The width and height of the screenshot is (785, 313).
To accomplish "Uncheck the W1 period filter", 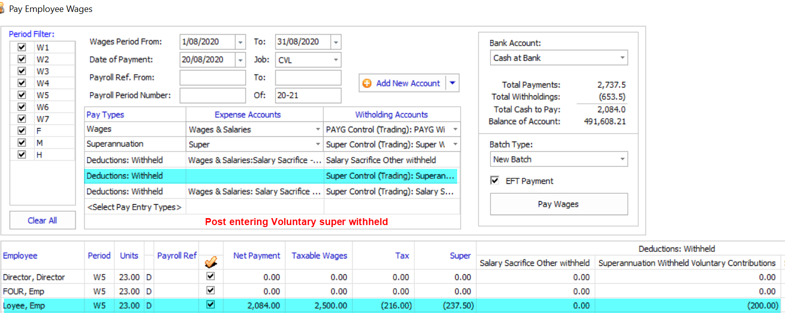I will pyautogui.click(x=22, y=47).
